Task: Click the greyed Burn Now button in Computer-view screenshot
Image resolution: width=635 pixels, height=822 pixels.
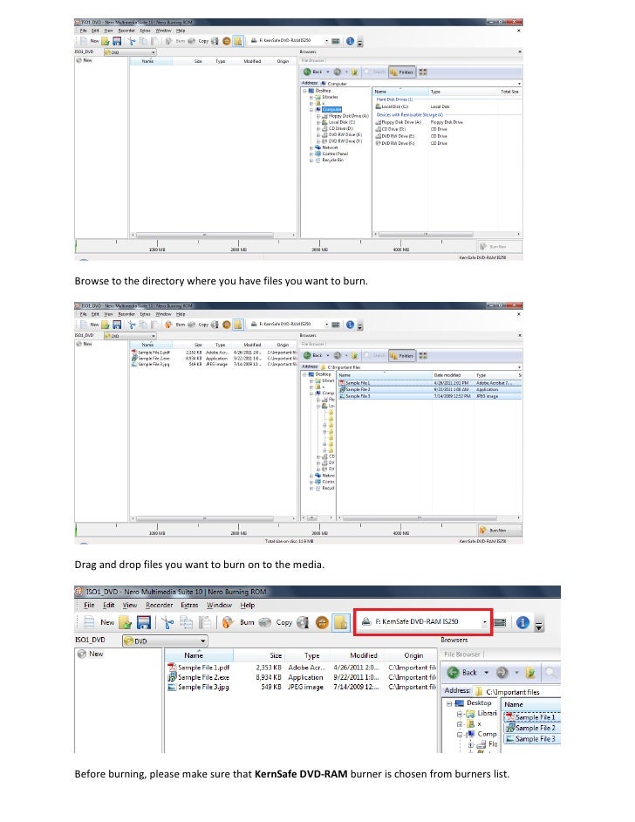Action: pyautogui.click(x=499, y=246)
